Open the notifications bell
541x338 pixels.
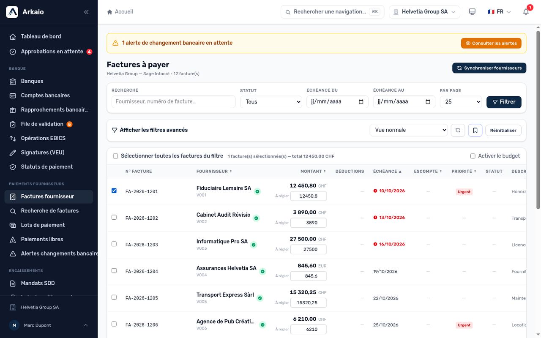tap(526, 12)
